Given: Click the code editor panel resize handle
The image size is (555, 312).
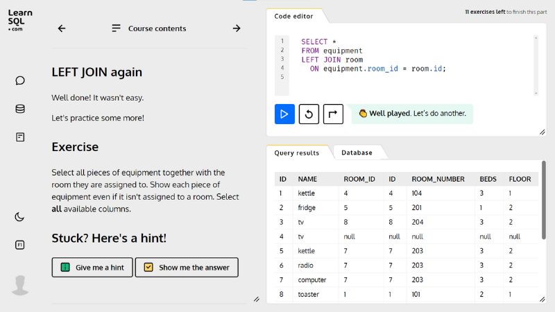Looking at the screenshot, I should pyautogui.click(x=543, y=132).
